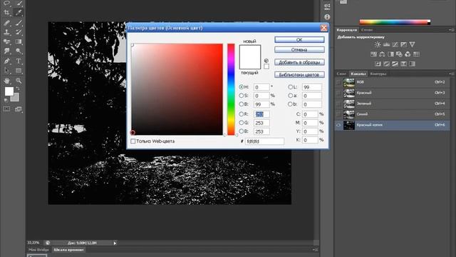Add Threshold adjustment
Screen dimensions: 456x257
click(395, 64)
